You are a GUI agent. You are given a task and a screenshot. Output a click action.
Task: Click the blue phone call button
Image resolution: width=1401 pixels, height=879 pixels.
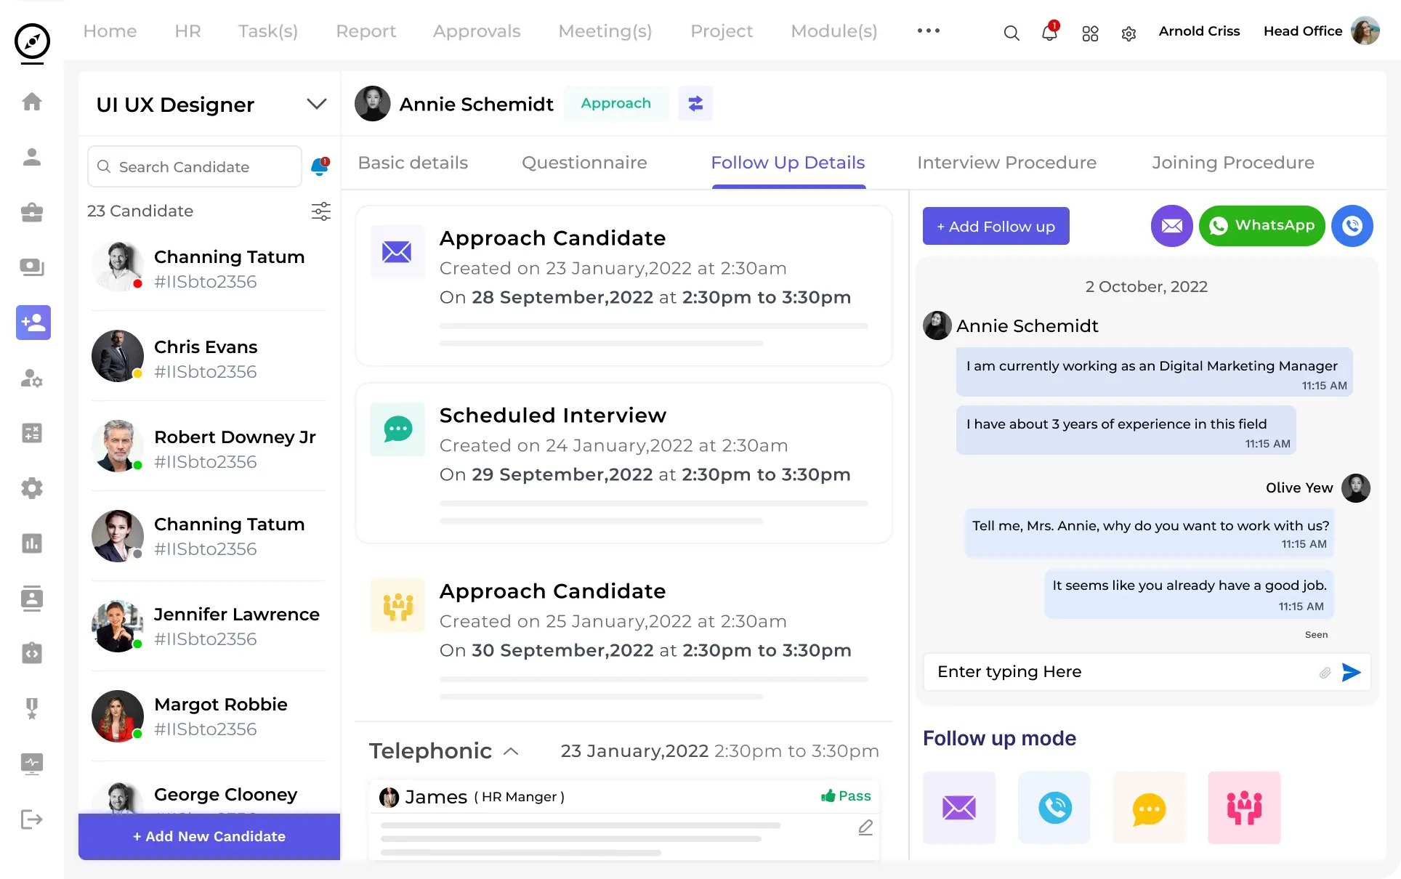click(x=1352, y=226)
